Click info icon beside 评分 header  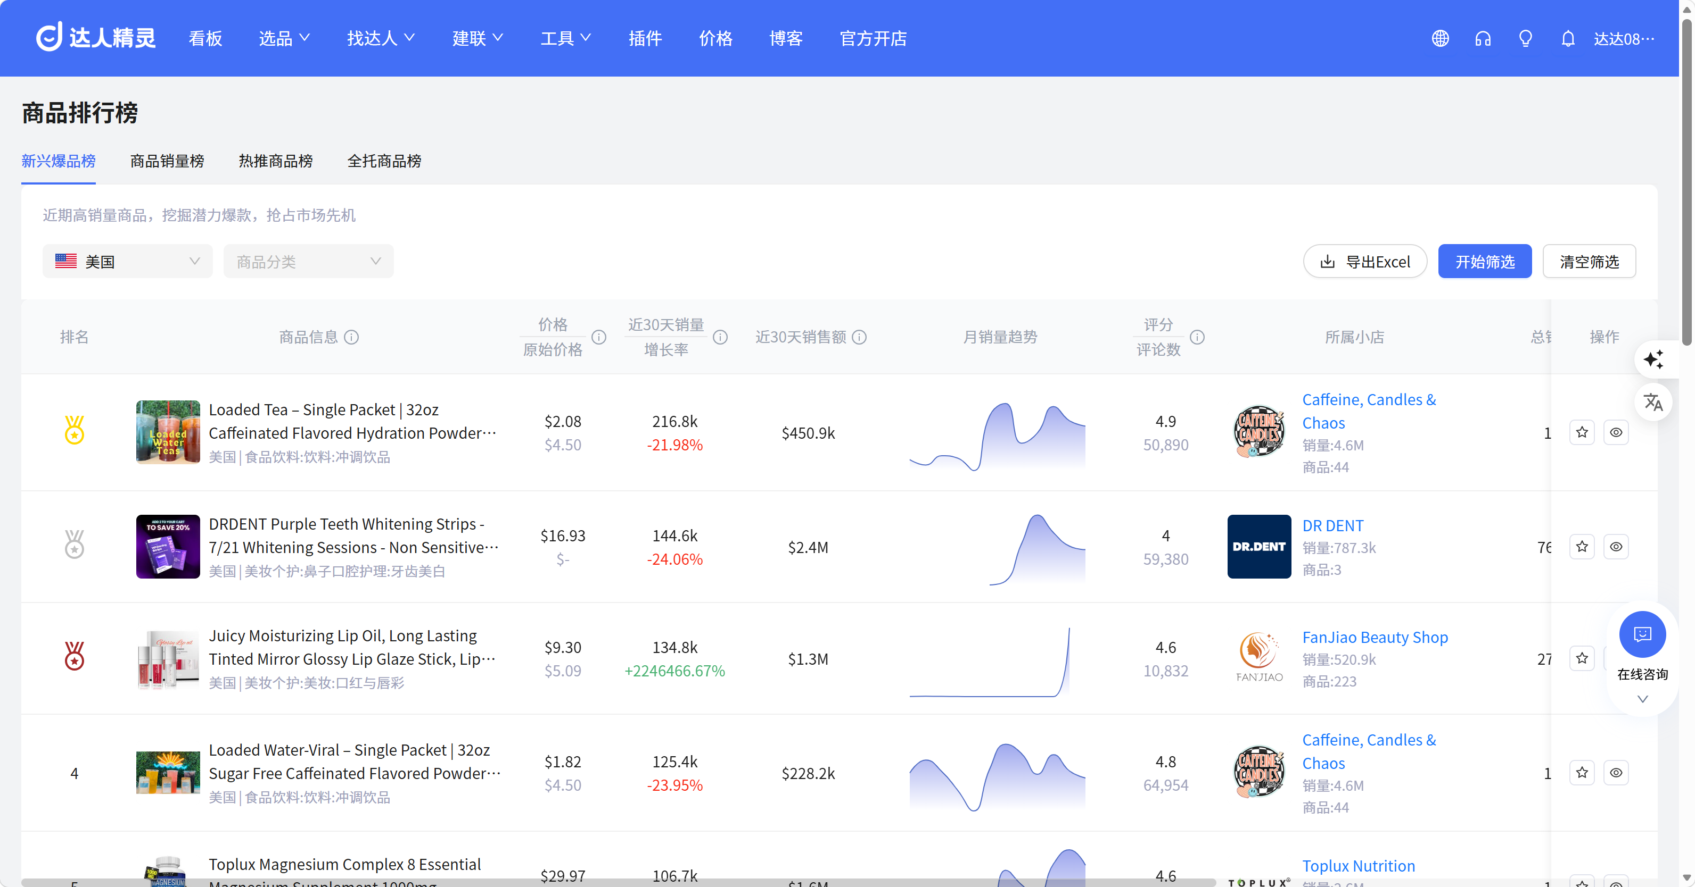point(1198,337)
